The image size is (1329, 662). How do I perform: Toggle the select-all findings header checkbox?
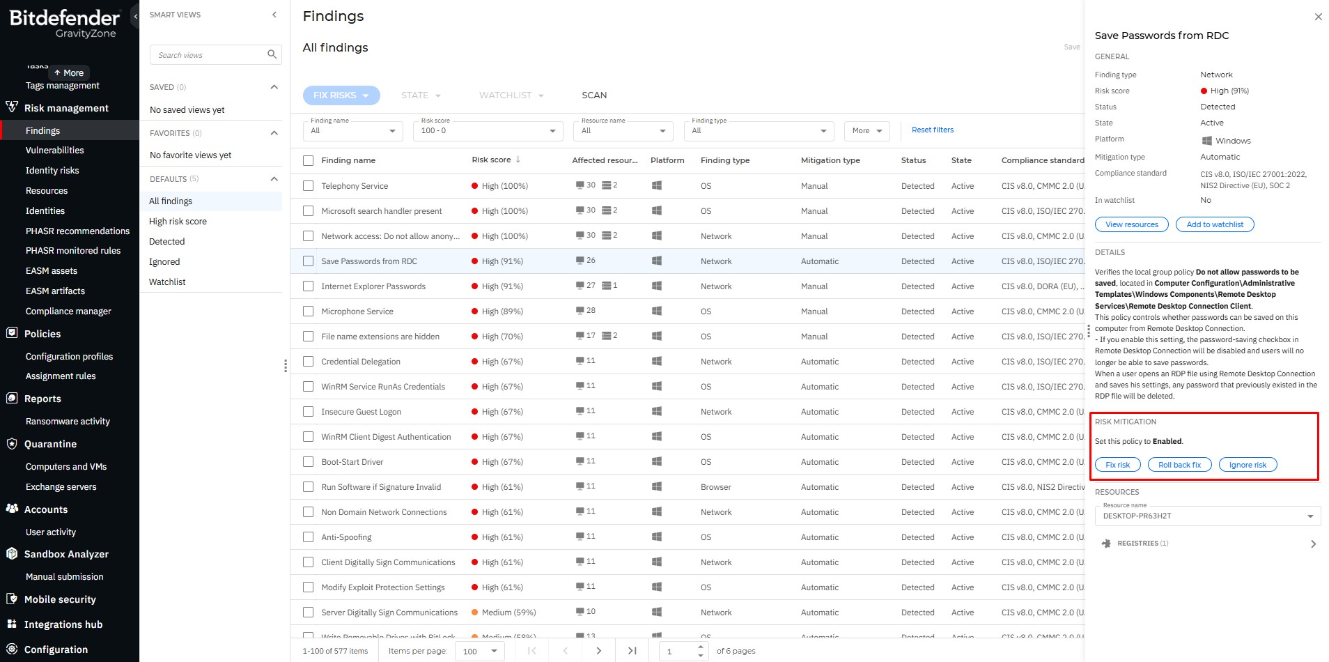point(309,160)
